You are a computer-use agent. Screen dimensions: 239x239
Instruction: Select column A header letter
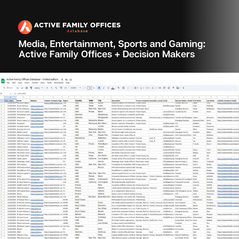[10, 97]
